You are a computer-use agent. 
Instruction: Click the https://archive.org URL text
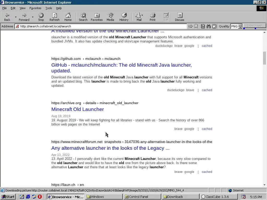(66, 103)
